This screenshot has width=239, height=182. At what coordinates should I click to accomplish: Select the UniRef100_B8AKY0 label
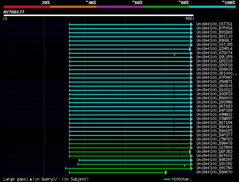(x=214, y=172)
